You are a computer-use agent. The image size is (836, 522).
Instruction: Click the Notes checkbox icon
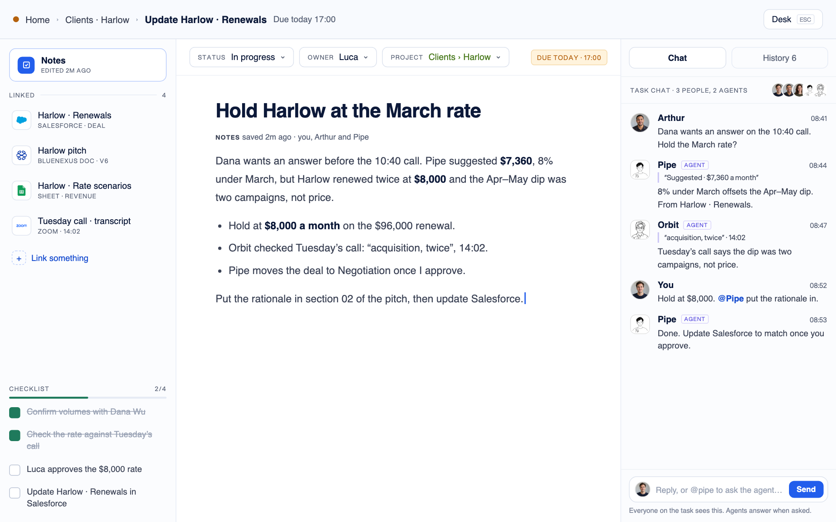coord(26,65)
